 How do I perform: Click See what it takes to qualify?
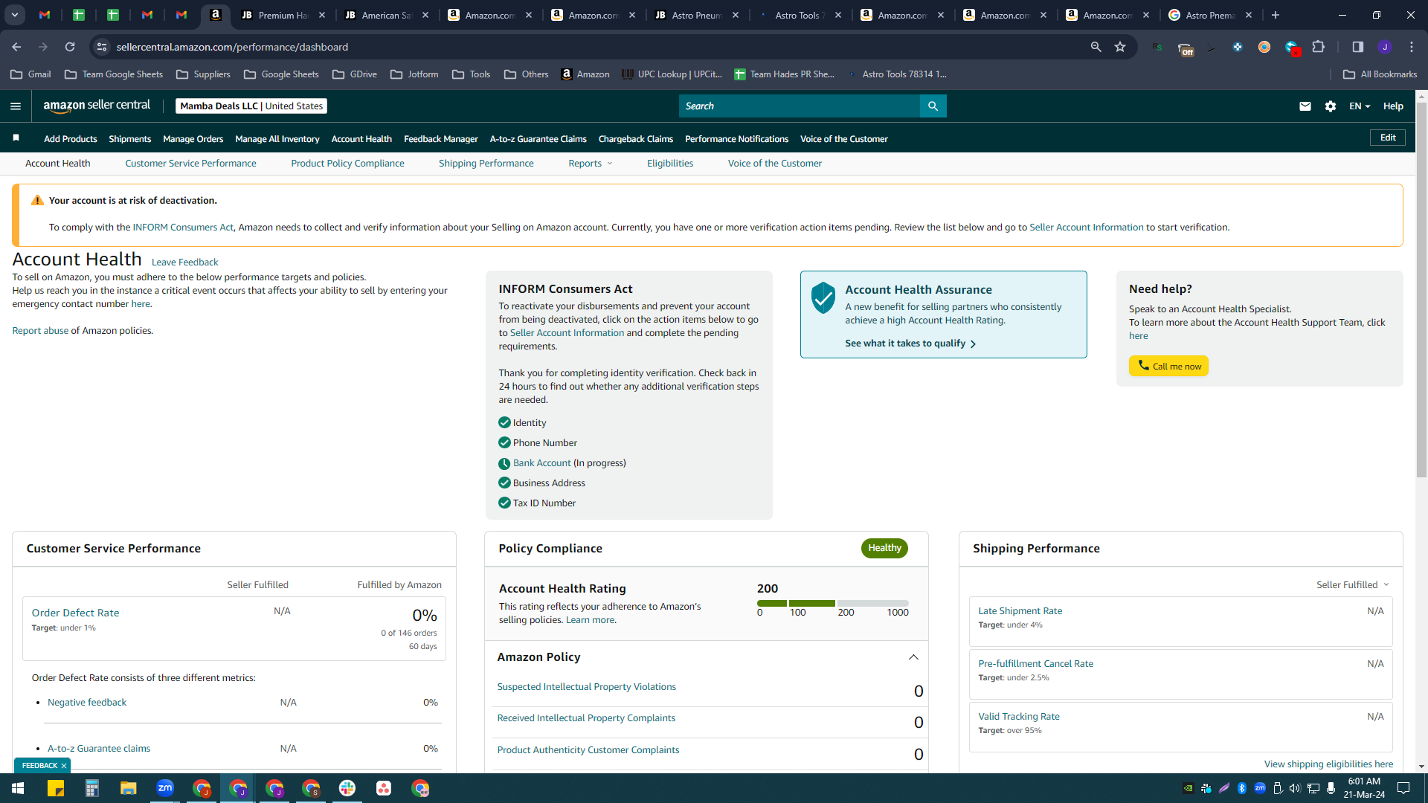[910, 344]
